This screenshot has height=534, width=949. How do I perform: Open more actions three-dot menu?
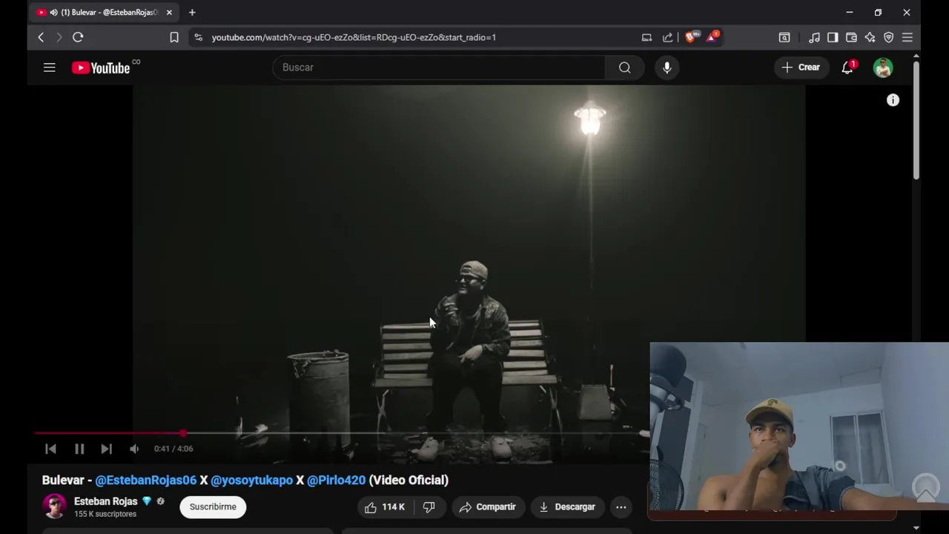[x=621, y=507]
